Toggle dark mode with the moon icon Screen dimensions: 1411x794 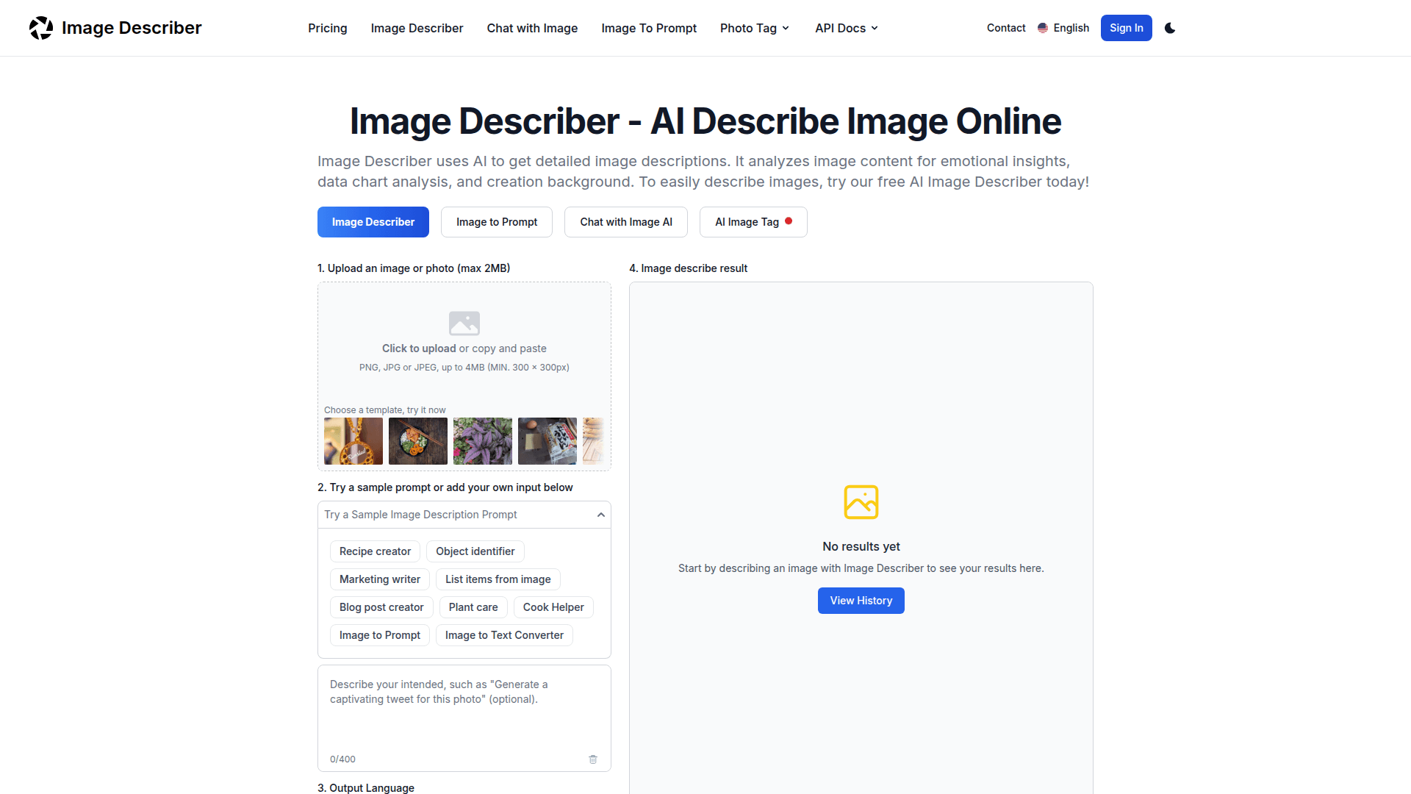(1170, 28)
